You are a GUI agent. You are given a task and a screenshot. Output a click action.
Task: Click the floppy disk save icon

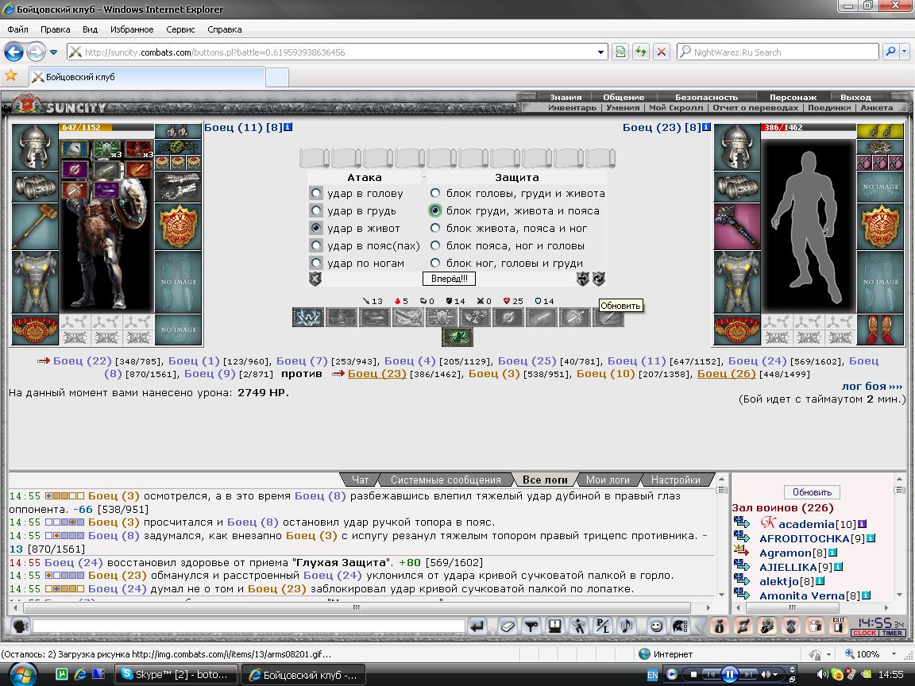pyautogui.click(x=554, y=626)
